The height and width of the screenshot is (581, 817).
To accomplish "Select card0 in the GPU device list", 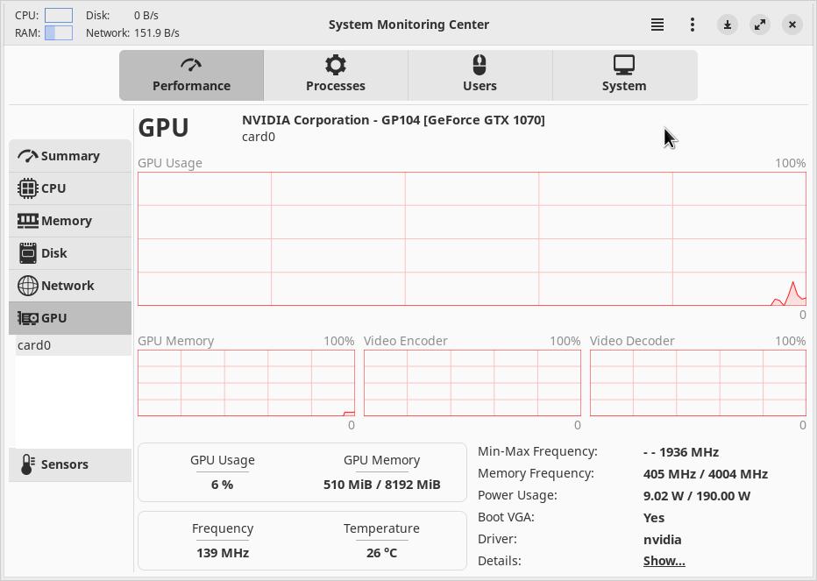I will coord(35,345).
